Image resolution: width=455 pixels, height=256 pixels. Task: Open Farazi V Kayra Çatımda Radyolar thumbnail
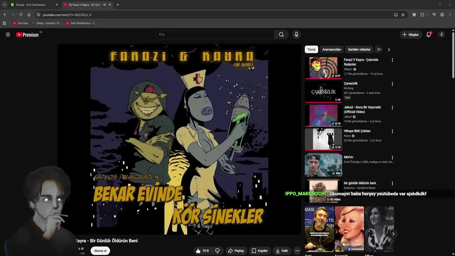click(323, 68)
